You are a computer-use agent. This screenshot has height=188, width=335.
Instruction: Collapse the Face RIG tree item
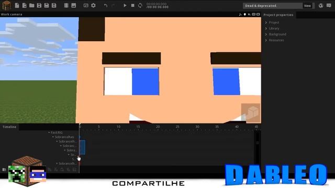point(49,133)
